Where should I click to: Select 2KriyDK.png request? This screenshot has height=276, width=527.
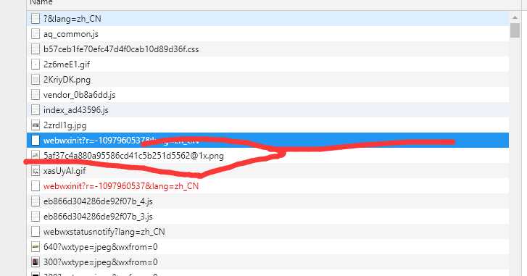[267, 80]
